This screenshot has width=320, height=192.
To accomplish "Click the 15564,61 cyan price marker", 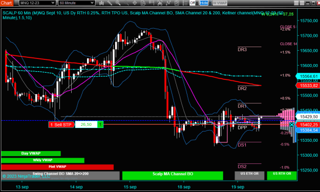I will coord(308,76).
